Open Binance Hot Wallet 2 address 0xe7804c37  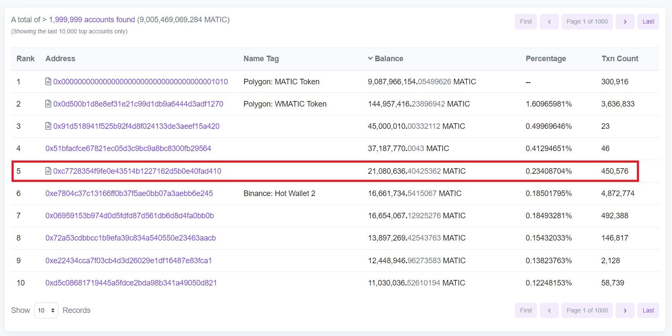point(129,193)
